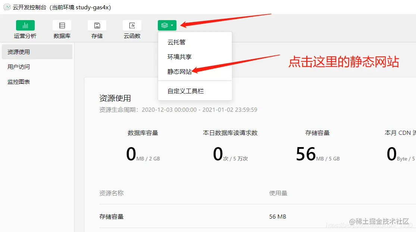Select 资源使用 in the sidebar
This screenshot has height=232, width=416.
pyautogui.click(x=37, y=52)
